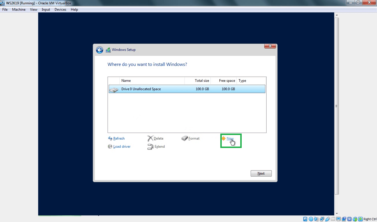The width and height of the screenshot is (377, 222).
Task: Click the 100.0 GB total size value
Action: (202, 89)
